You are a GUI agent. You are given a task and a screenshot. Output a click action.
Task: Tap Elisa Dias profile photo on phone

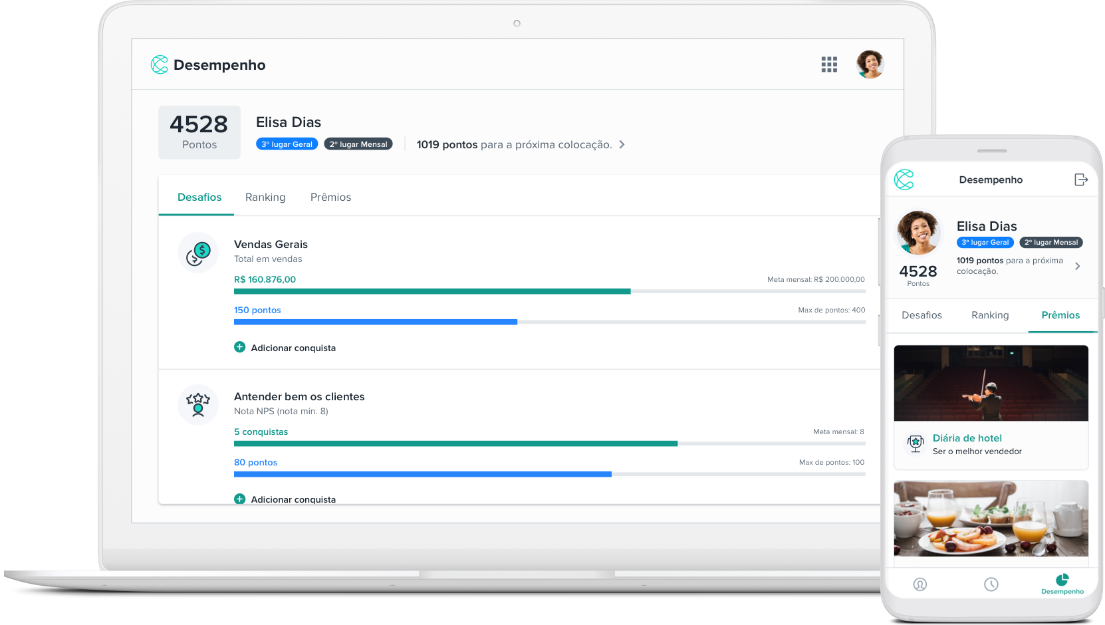click(x=918, y=233)
